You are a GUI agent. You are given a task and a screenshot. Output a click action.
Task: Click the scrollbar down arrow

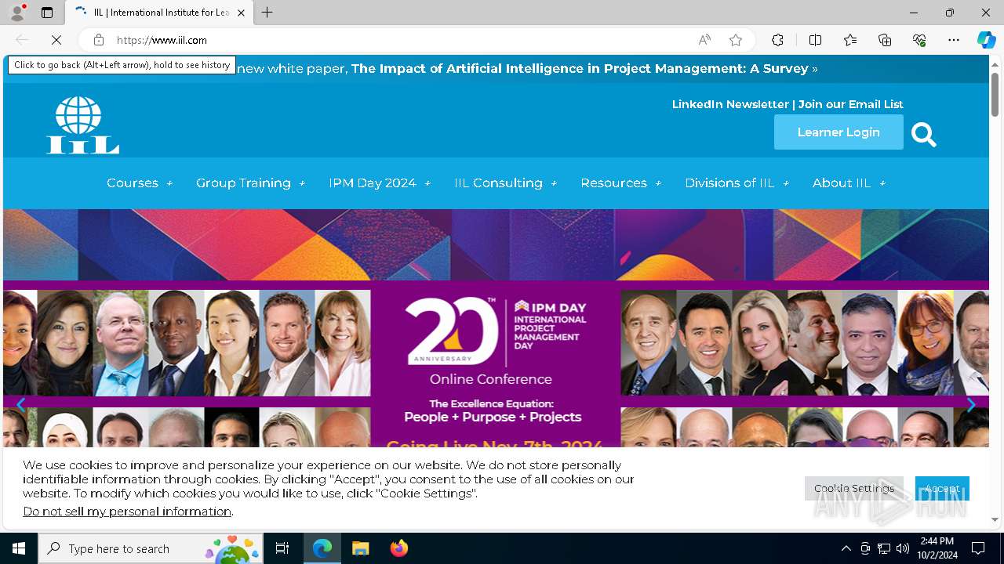pos(995,519)
